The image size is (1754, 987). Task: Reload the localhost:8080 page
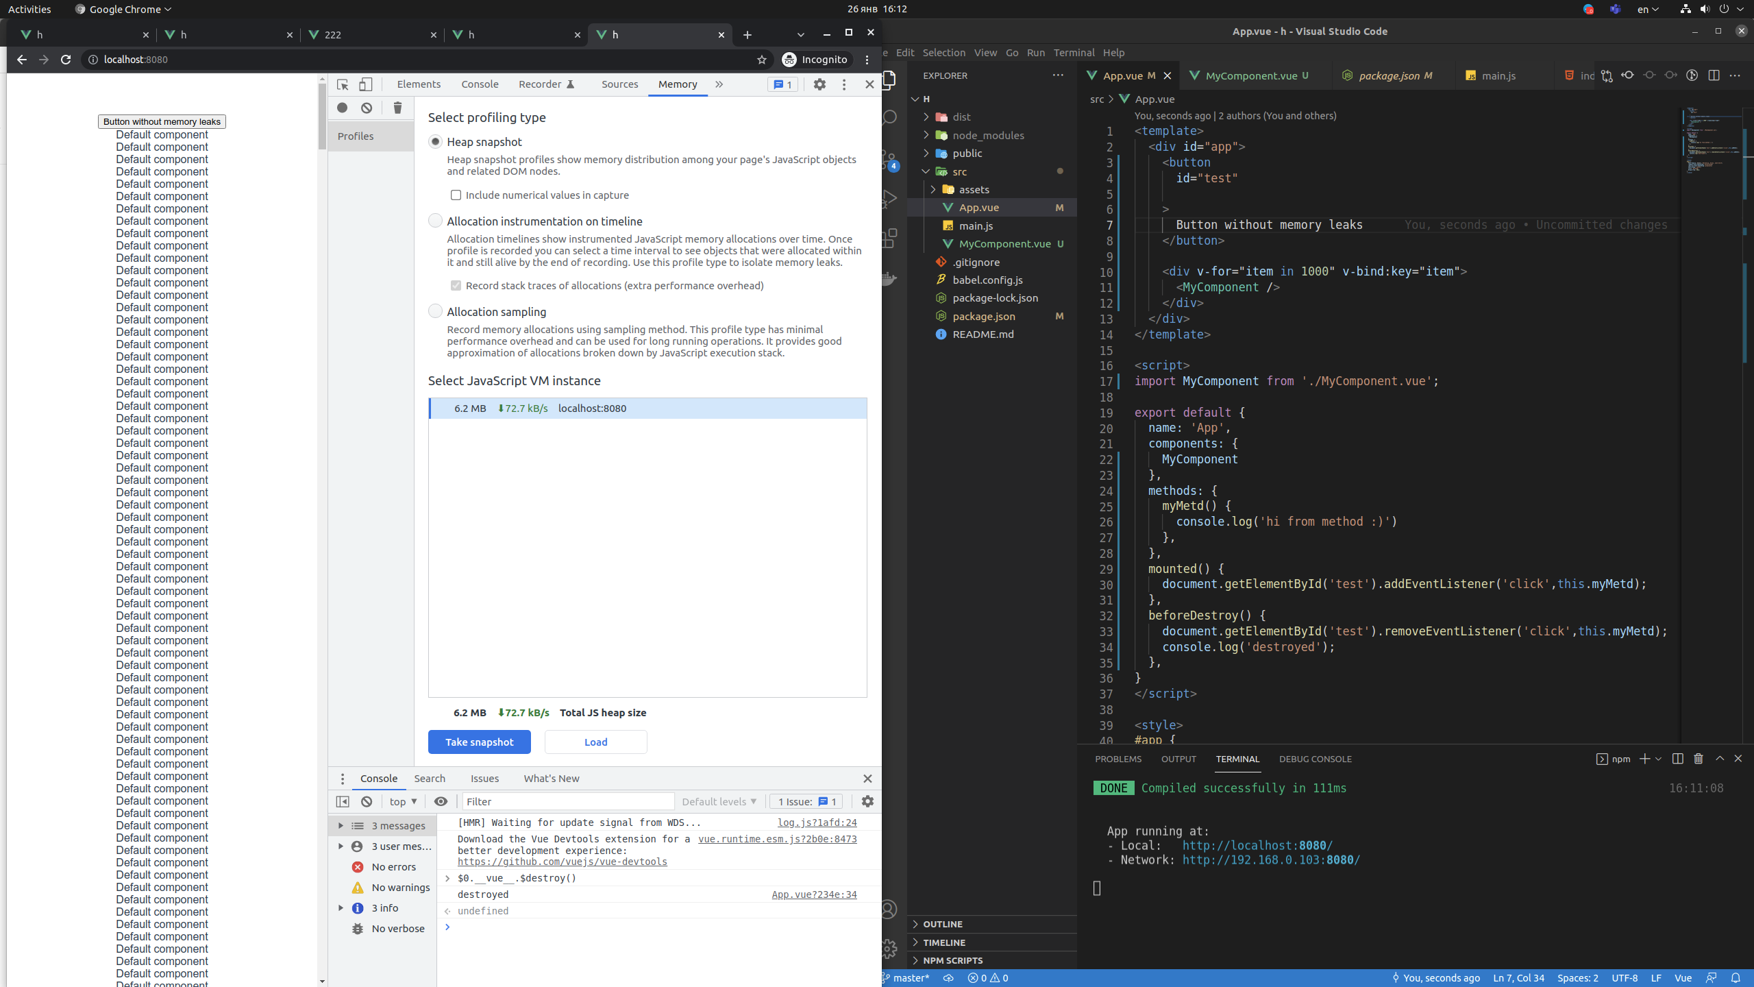[x=66, y=60]
